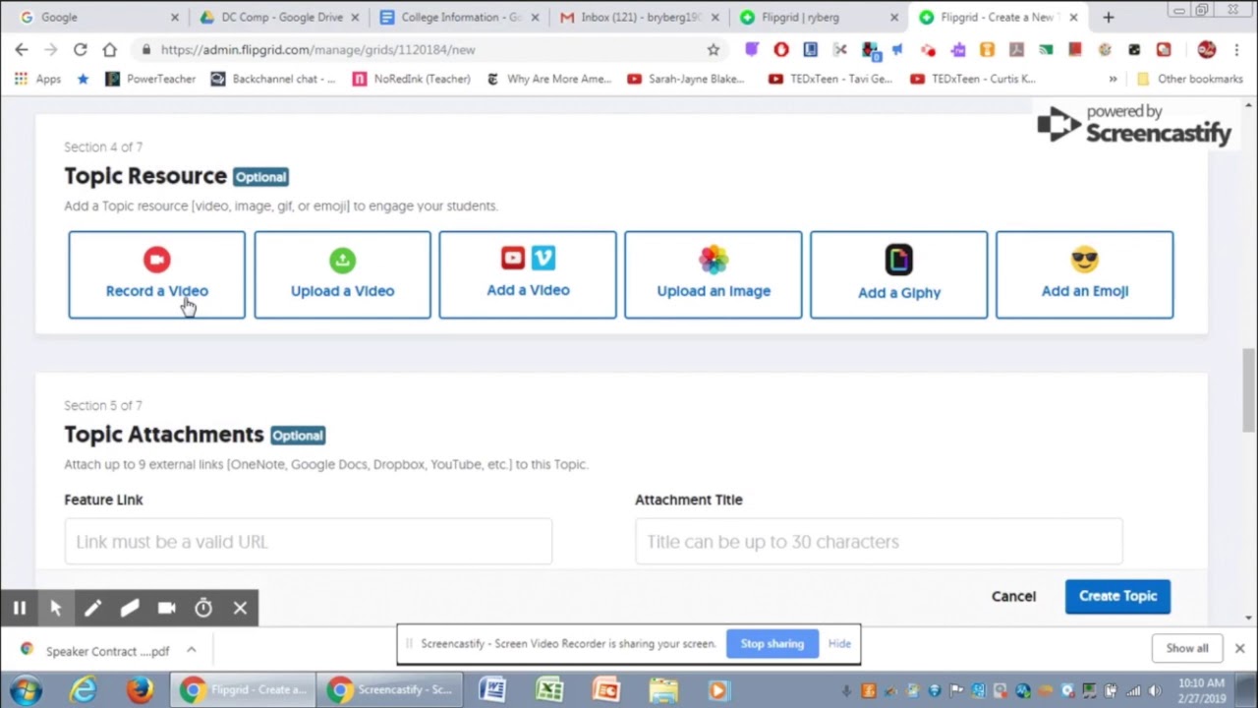Close the Screencastify drawing toolbar

[x=240, y=608]
